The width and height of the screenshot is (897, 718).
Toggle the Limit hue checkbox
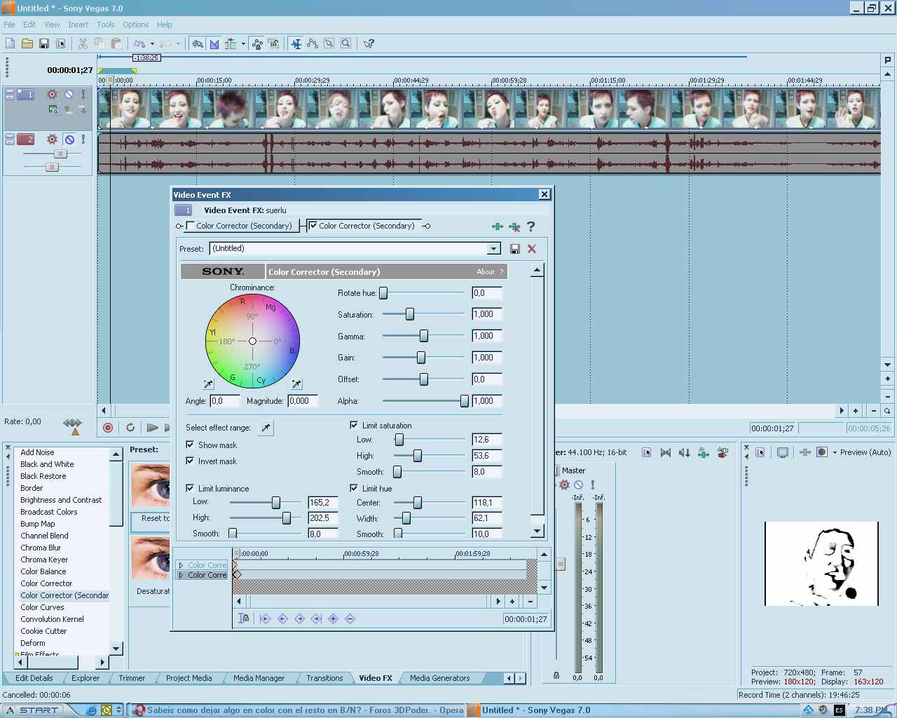click(x=354, y=489)
